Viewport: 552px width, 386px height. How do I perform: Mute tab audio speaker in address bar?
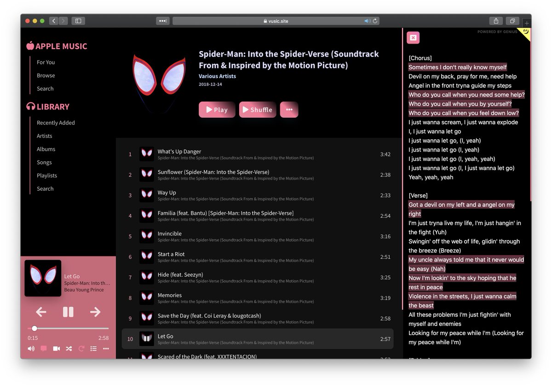367,21
